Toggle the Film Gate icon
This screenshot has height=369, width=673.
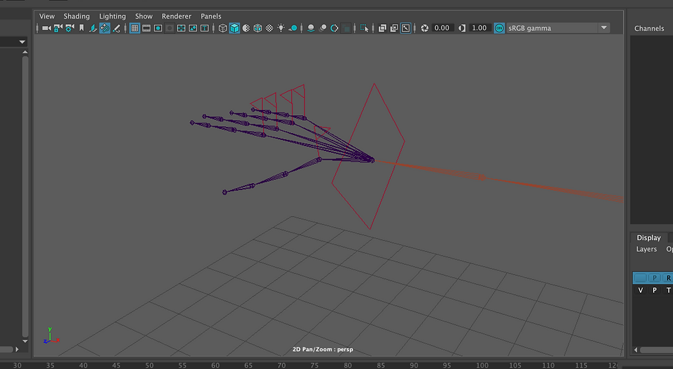[x=146, y=28]
